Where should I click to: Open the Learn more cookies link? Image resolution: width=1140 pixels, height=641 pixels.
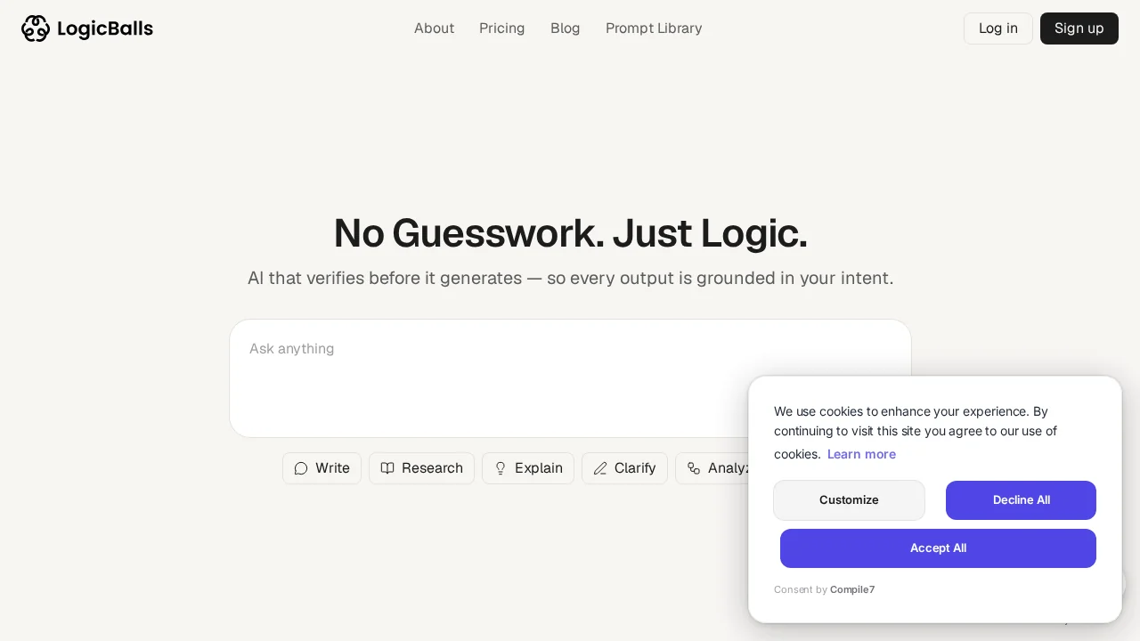861,454
